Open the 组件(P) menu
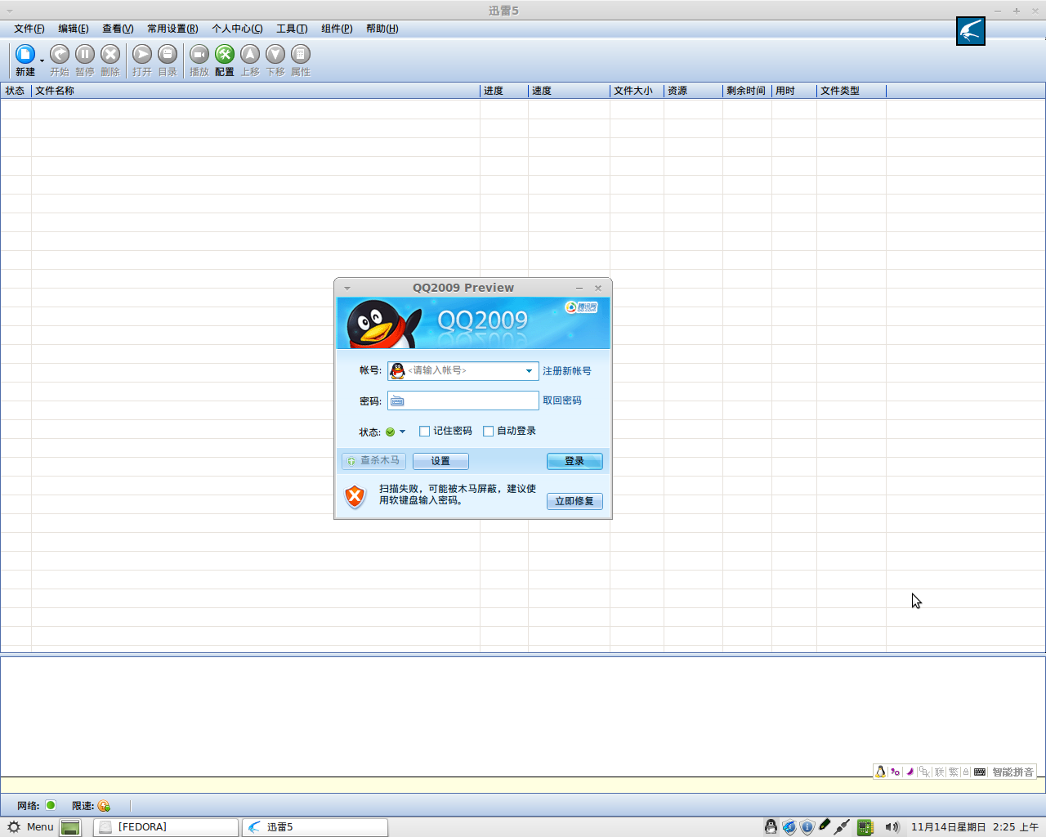Screen dimensions: 1046x837 tap(337, 29)
